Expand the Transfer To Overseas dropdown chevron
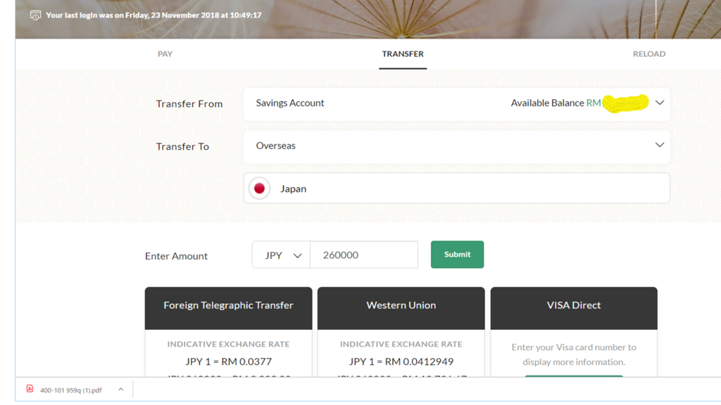721x405 pixels. click(659, 145)
